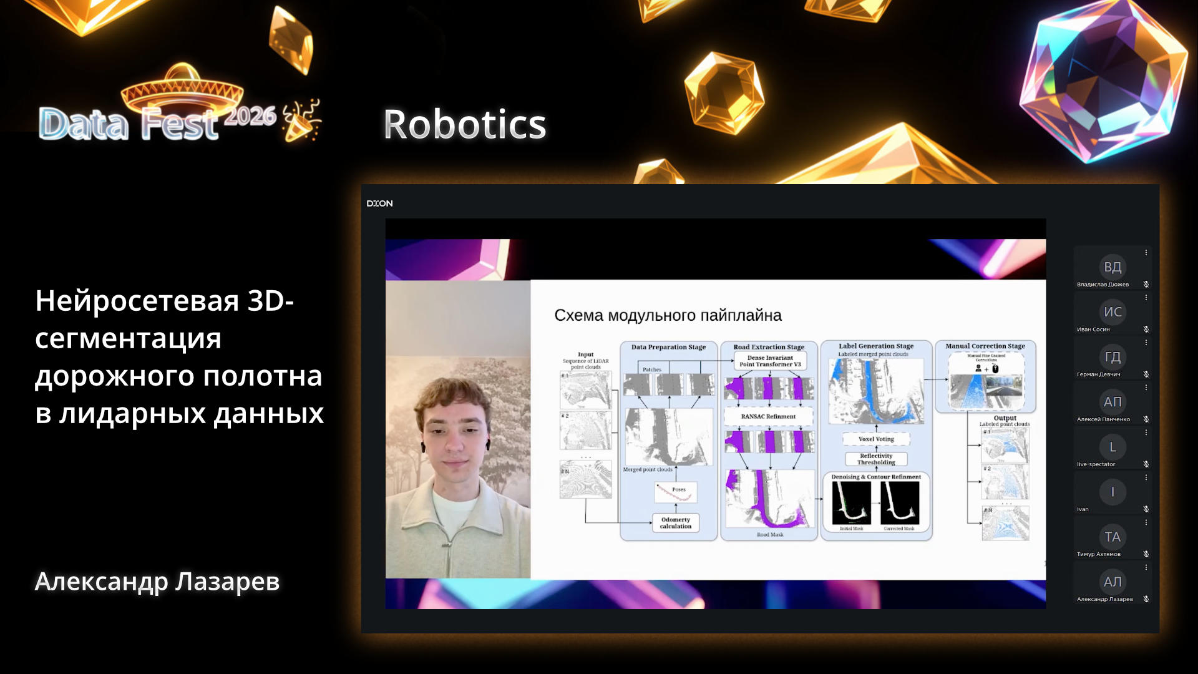The width and height of the screenshot is (1198, 674).
Task: Select the I avatar of participant Ivan
Action: 1113,492
